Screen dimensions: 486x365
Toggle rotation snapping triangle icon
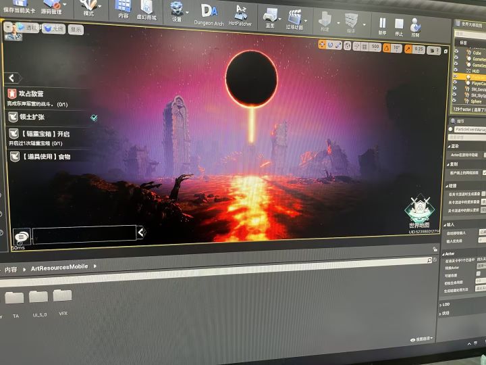(x=387, y=48)
